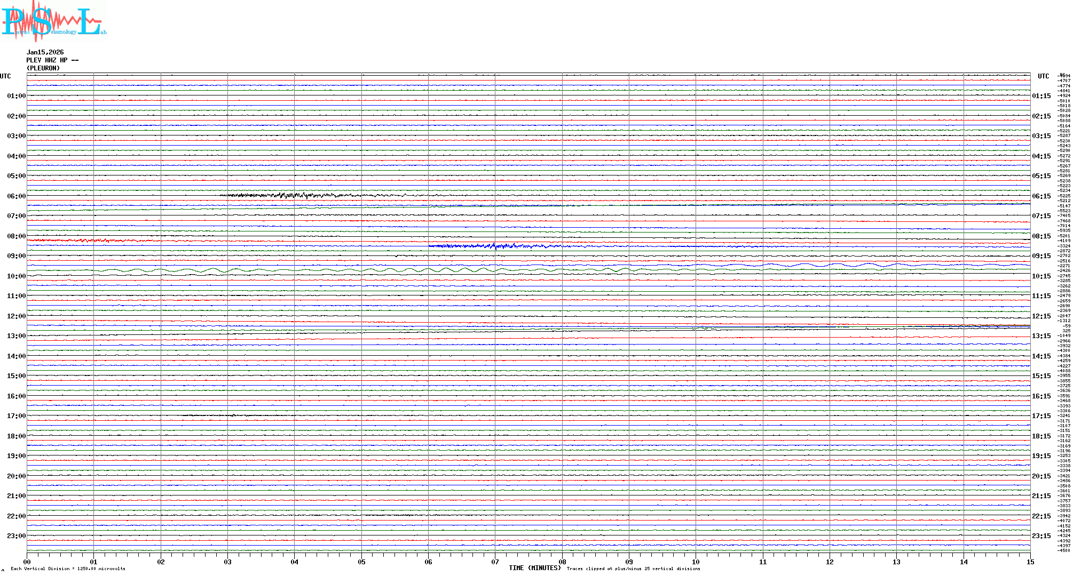This screenshot has height=576, width=1073.
Task: Click the PLEV HHZ HP station label
Action: point(52,60)
